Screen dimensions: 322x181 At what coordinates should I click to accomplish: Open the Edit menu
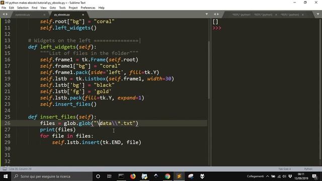[12, 8]
